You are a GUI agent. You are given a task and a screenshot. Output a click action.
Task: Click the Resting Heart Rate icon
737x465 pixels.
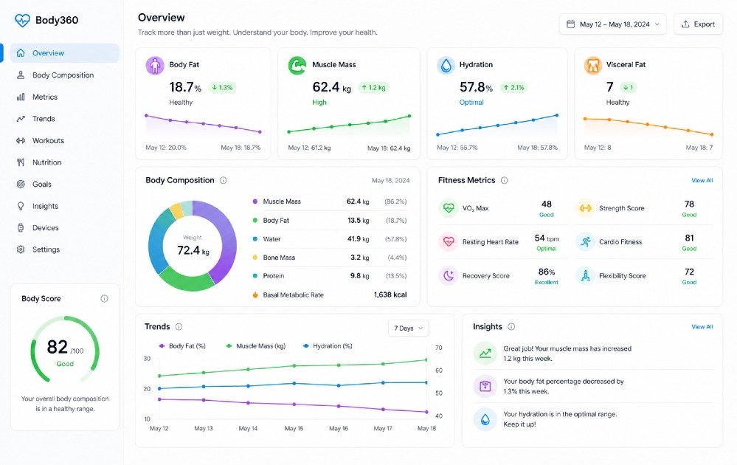[449, 241]
